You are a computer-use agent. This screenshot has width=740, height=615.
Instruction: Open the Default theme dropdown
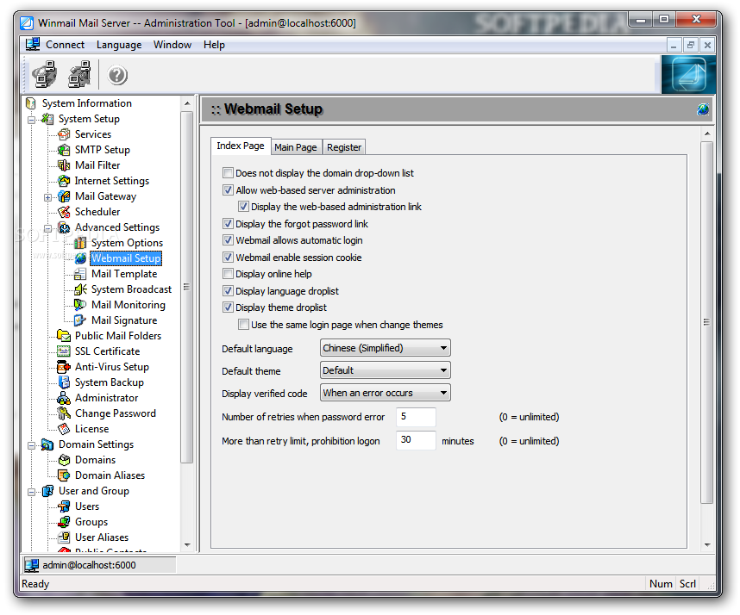(x=386, y=370)
